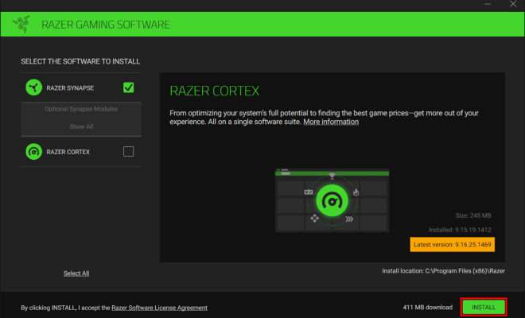This screenshot has height=318, width=525.
Task: Minimize the installer window
Action: 488,4
